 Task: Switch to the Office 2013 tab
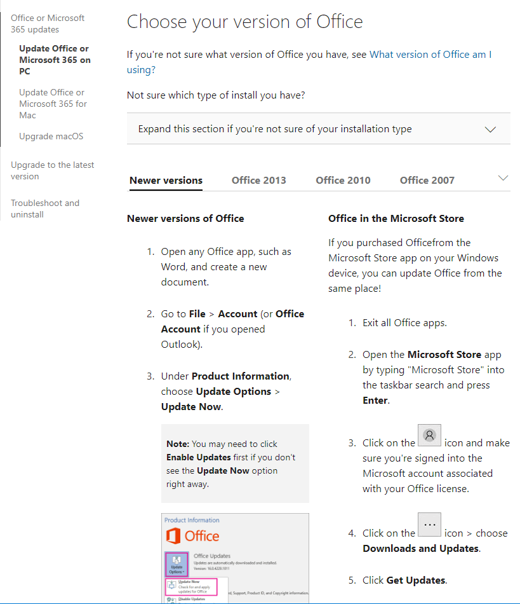[258, 180]
